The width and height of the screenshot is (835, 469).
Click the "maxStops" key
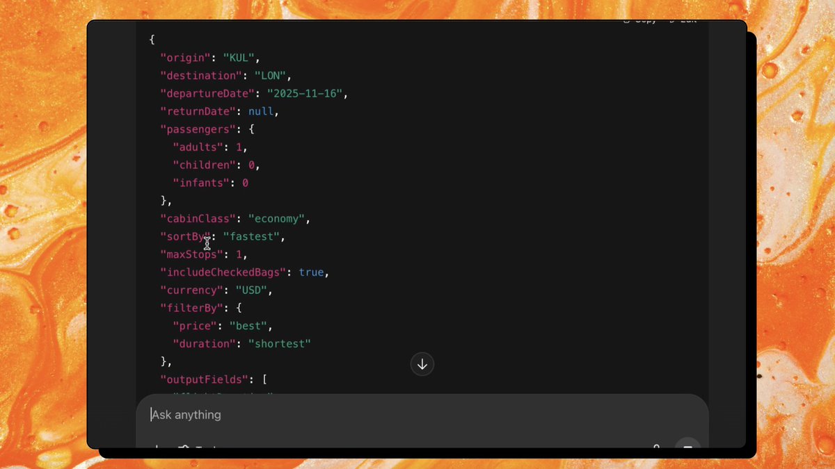(x=192, y=254)
